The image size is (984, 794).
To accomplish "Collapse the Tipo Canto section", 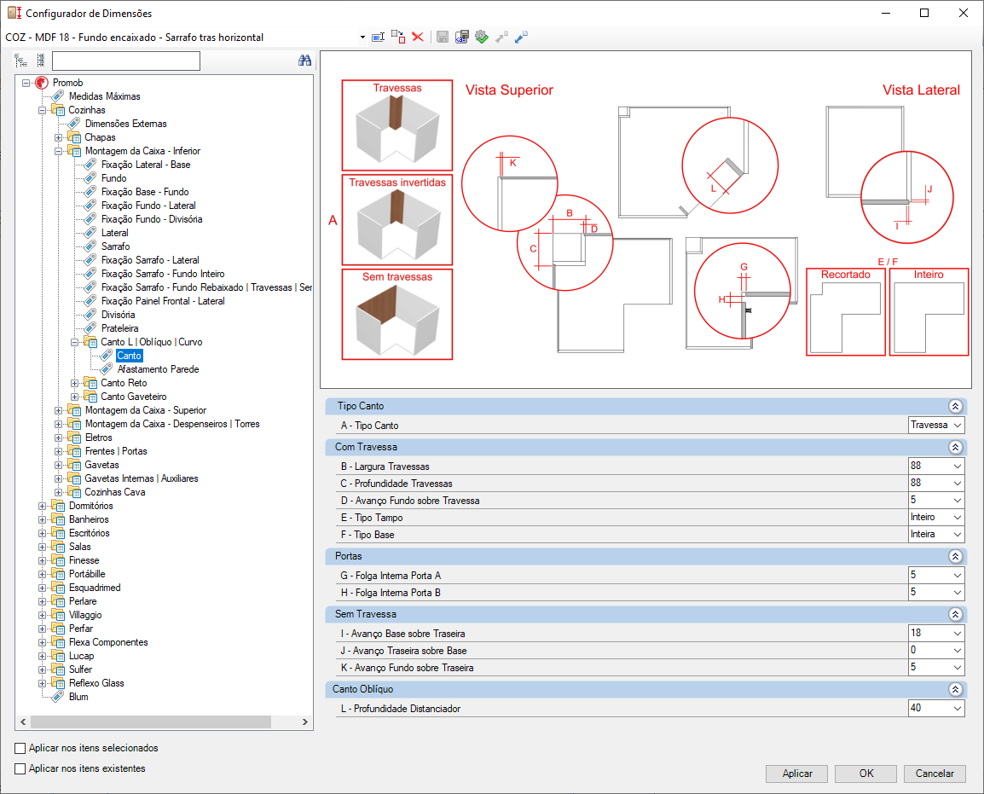I will (x=955, y=406).
